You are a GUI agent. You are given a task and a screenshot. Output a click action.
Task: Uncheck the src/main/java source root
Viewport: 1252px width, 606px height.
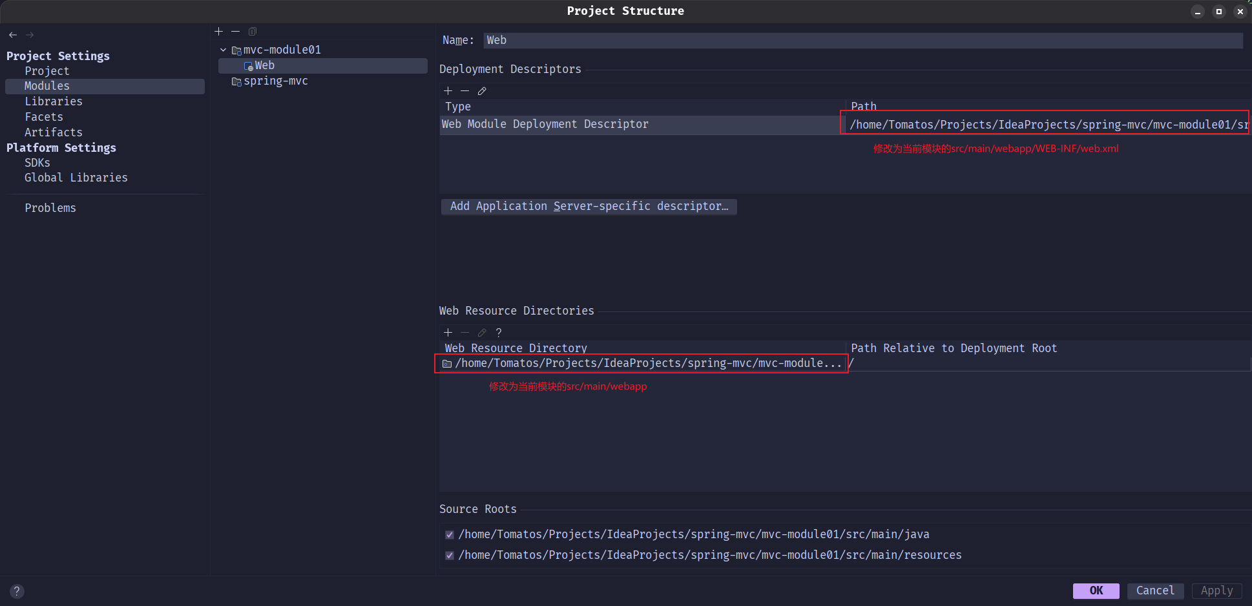[x=450, y=535]
